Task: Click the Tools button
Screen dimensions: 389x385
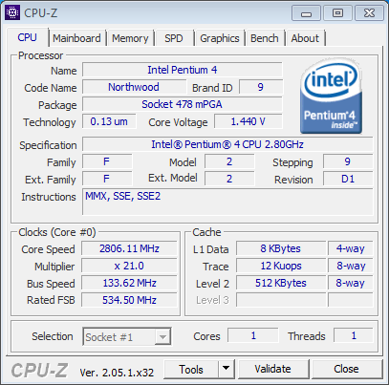Action: [191, 370]
